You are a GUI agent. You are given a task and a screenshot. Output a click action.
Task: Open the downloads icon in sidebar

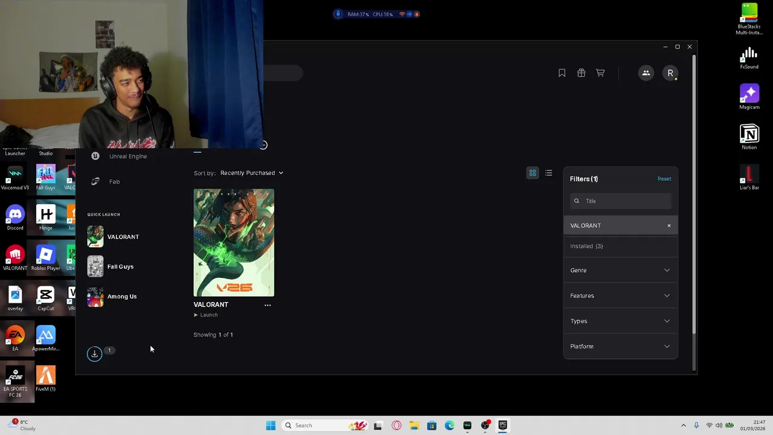[x=95, y=354]
